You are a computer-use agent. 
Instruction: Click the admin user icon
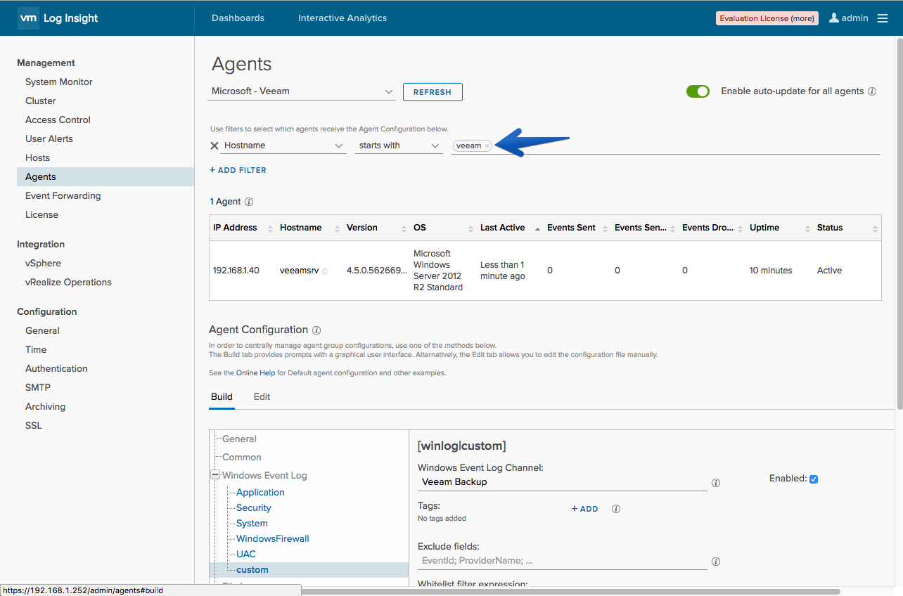834,18
